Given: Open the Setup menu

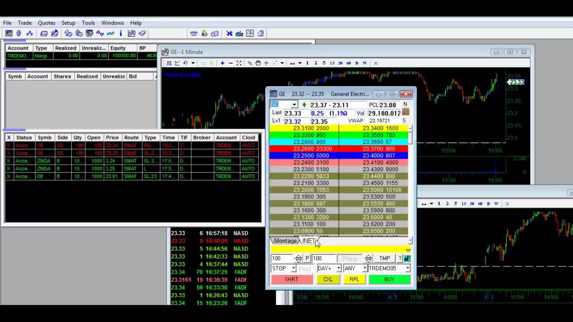Looking at the screenshot, I should [x=68, y=23].
